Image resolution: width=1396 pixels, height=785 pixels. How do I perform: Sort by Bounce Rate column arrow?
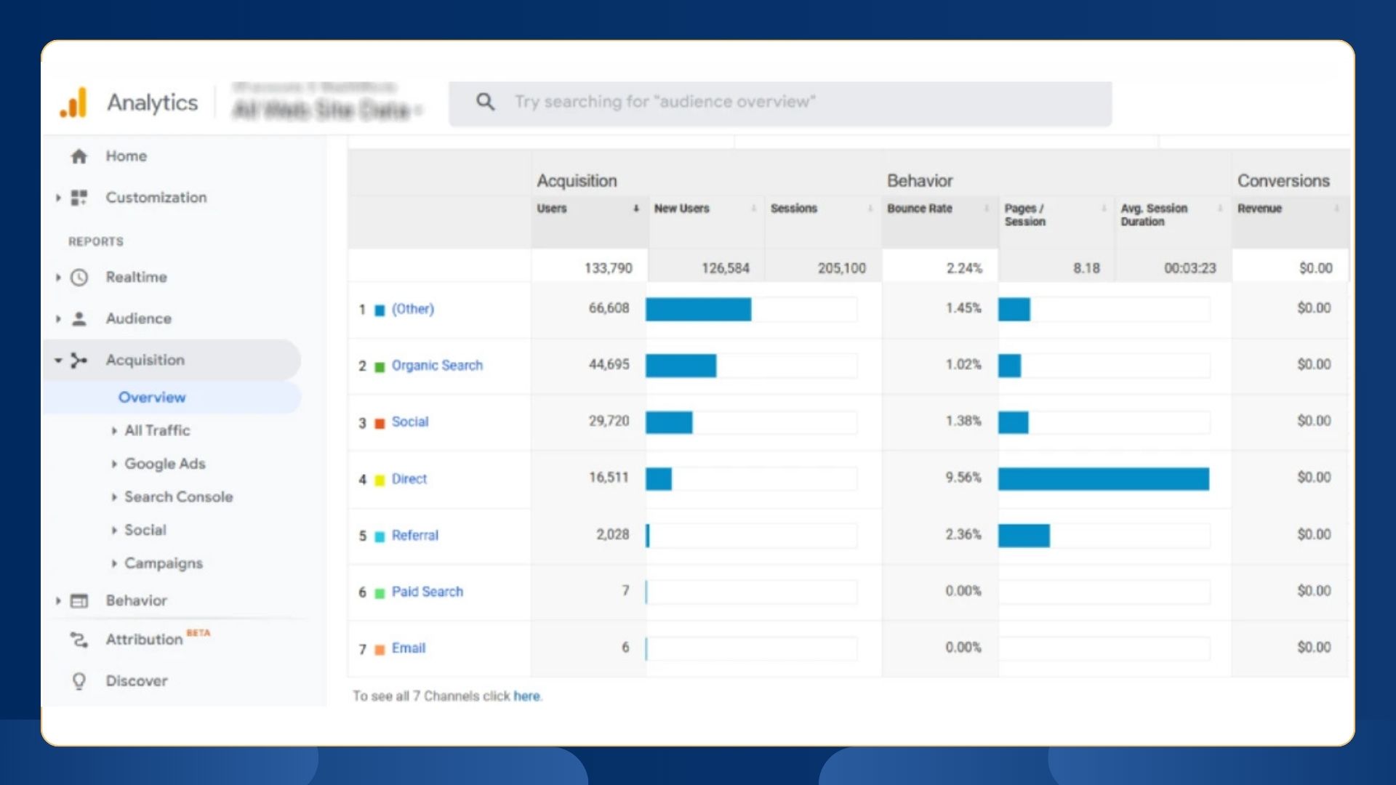pos(987,209)
